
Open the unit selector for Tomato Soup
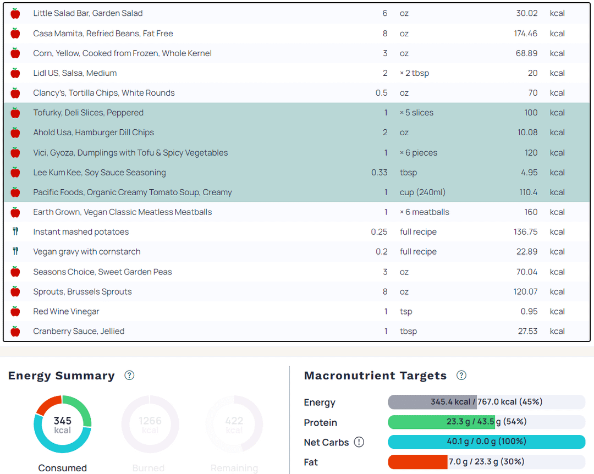(x=422, y=192)
